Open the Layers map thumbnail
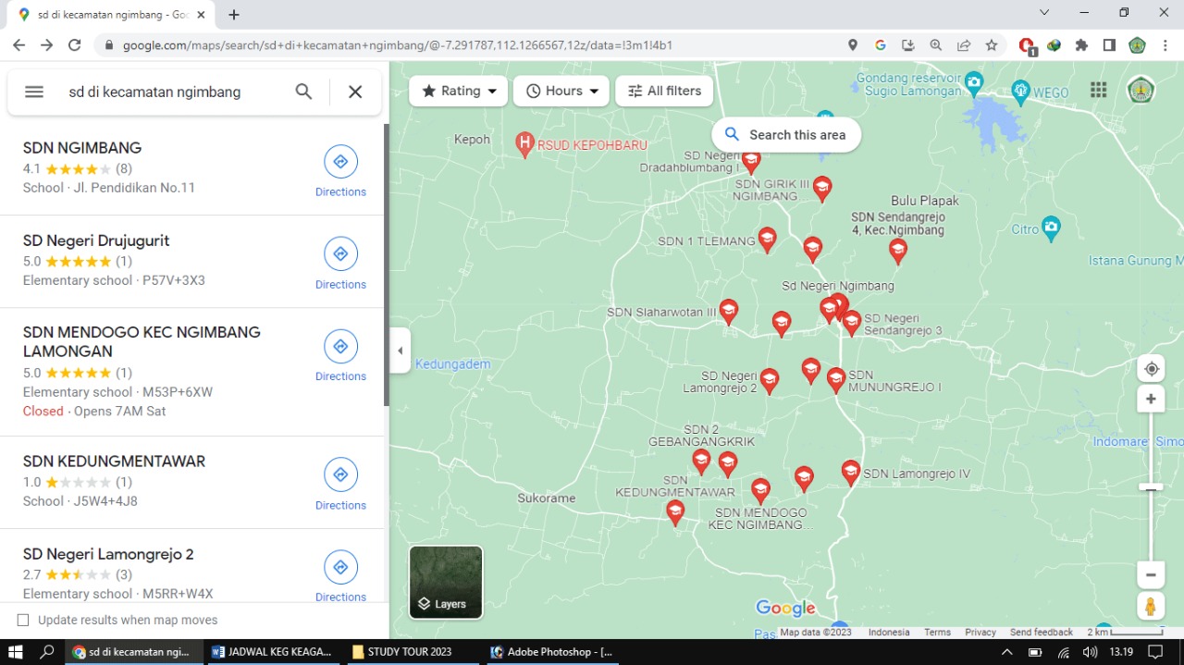The width and height of the screenshot is (1184, 665). (x=446, y=582)
